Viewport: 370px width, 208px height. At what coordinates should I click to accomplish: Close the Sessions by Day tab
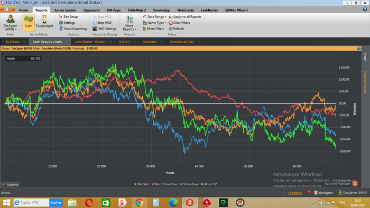pyautogui.click(x=198, y=42)
